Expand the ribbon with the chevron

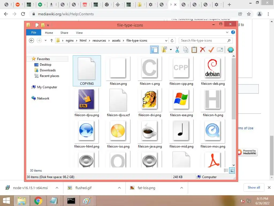227,32
